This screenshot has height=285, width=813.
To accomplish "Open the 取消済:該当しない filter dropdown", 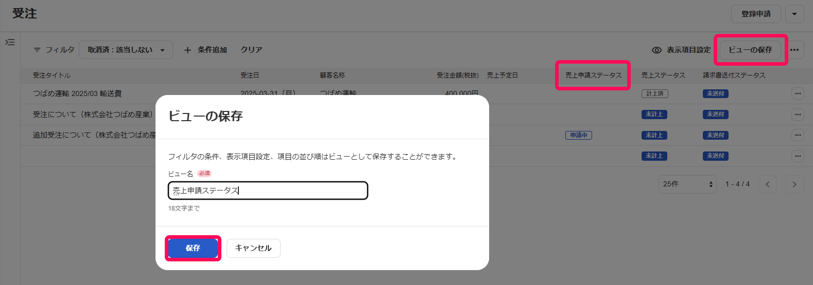I will coord(126,50).
